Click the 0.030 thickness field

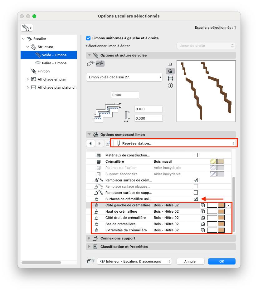(x=148, y=118)
